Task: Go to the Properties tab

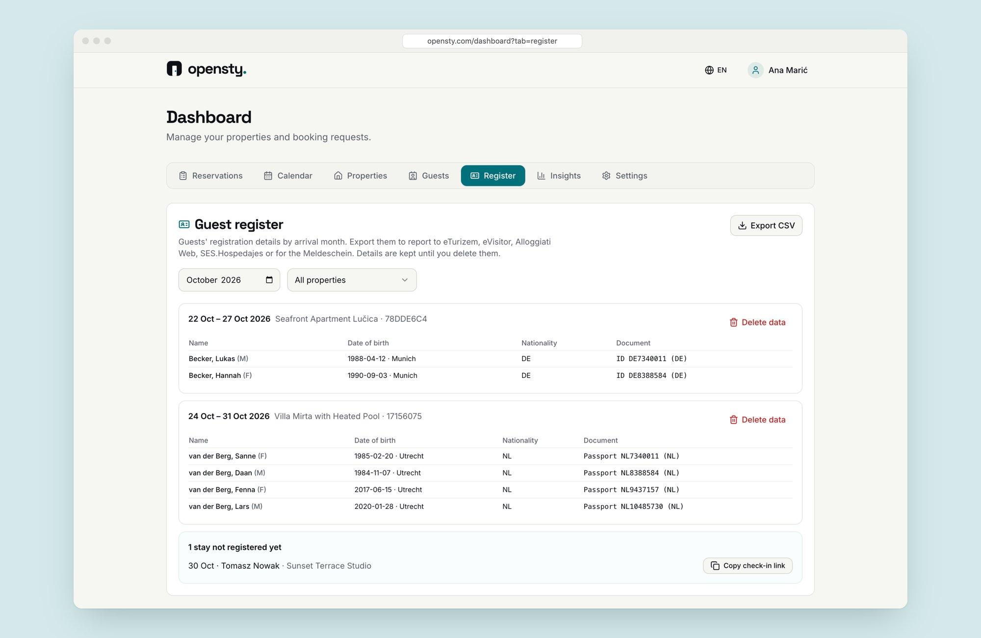Action: click(361, 176)
